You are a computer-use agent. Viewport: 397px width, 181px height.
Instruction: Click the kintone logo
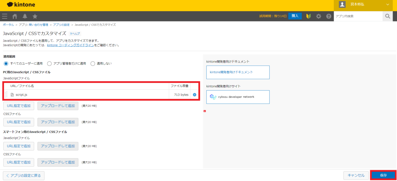coord(21,5)
